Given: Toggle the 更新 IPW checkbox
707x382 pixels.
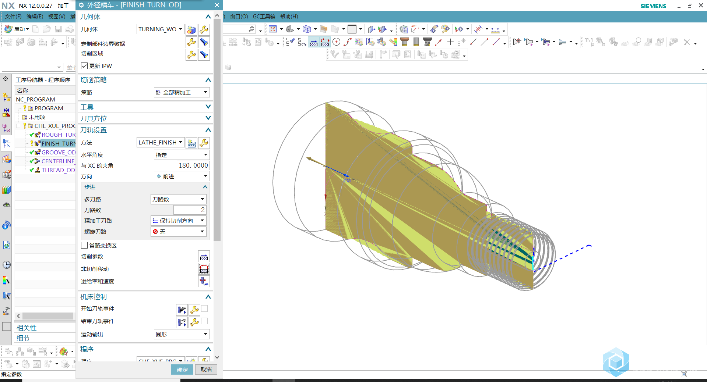Looking at the screenshot, I should pos(84,66).
